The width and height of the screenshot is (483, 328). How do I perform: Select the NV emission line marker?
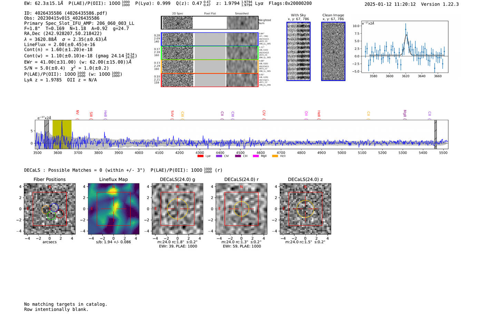(77, 114)
